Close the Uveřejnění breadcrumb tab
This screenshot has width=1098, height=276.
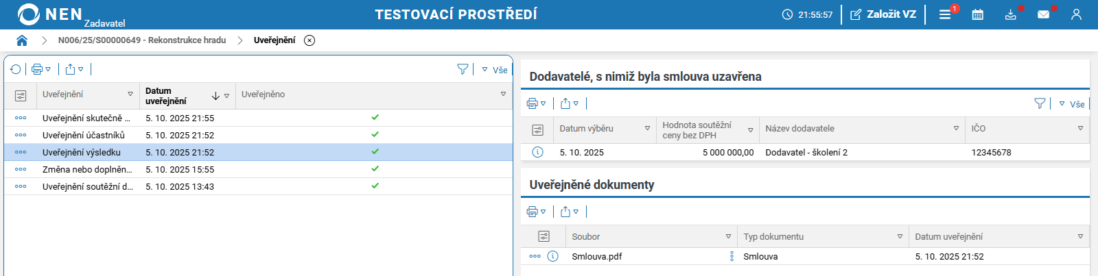coord(309,40)
